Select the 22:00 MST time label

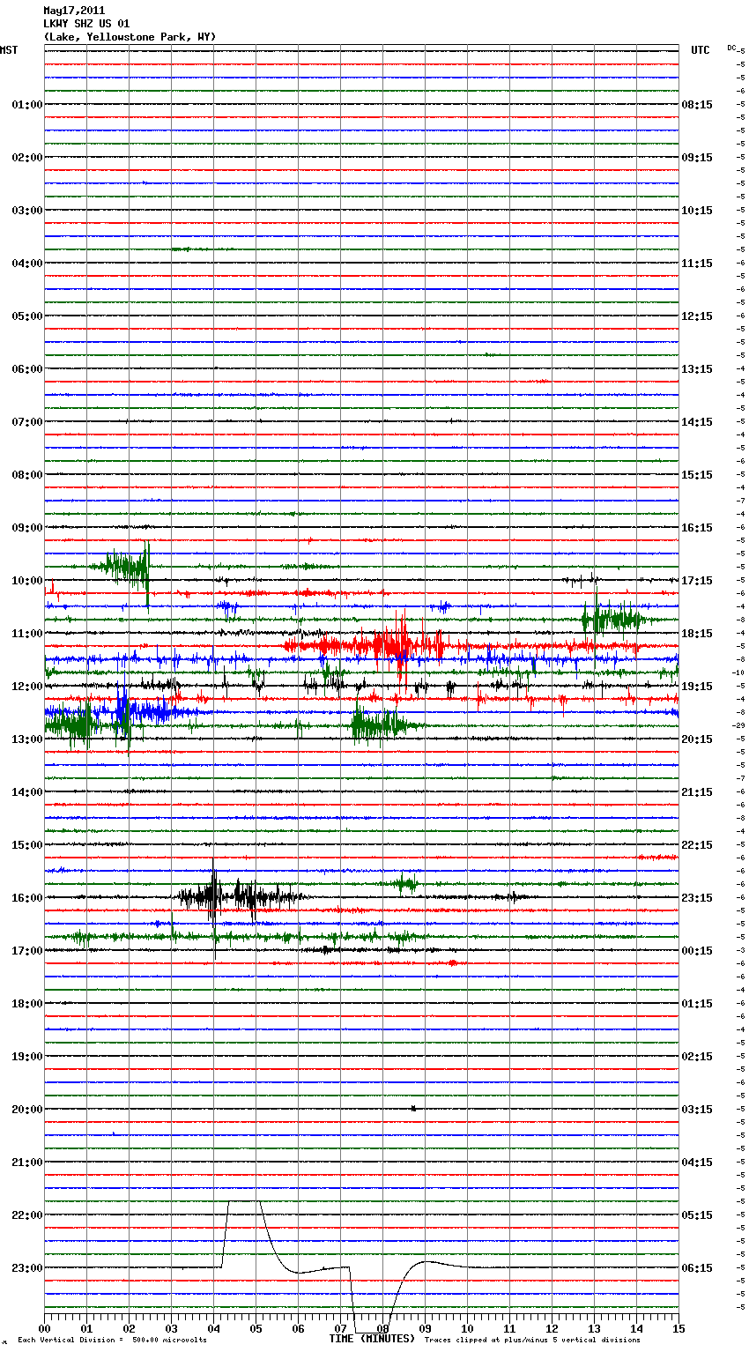coord(26,1215)
